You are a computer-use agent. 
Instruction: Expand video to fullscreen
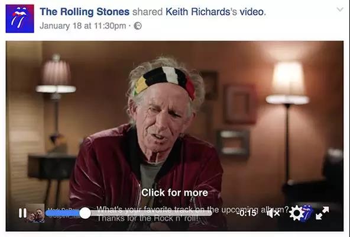[x=322, y=213]
